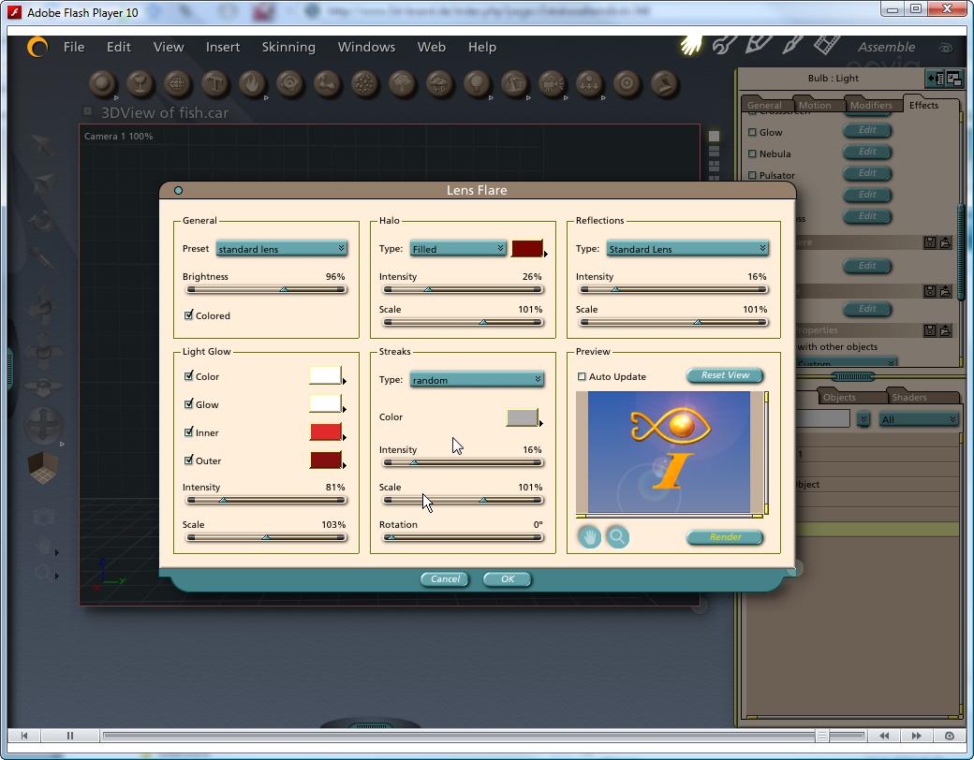Image resolution: width=974 pixels, height=760 pixels.
Task: Select the Text tool with letter T
Action: pos(214,84)
